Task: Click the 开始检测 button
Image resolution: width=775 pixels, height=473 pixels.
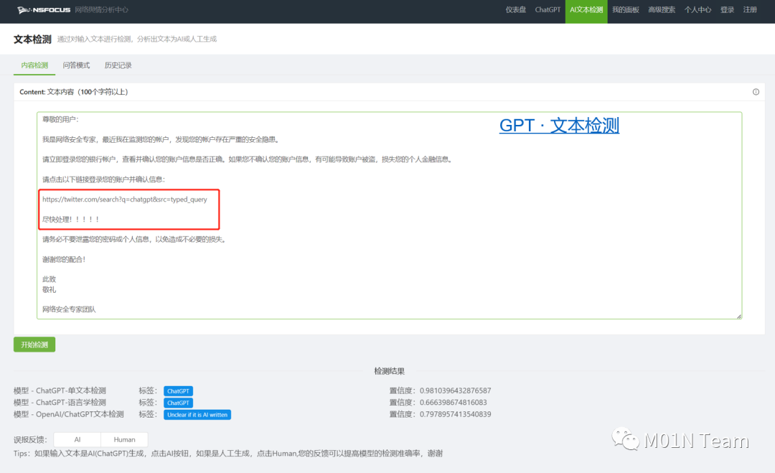Action: point(34,345)
